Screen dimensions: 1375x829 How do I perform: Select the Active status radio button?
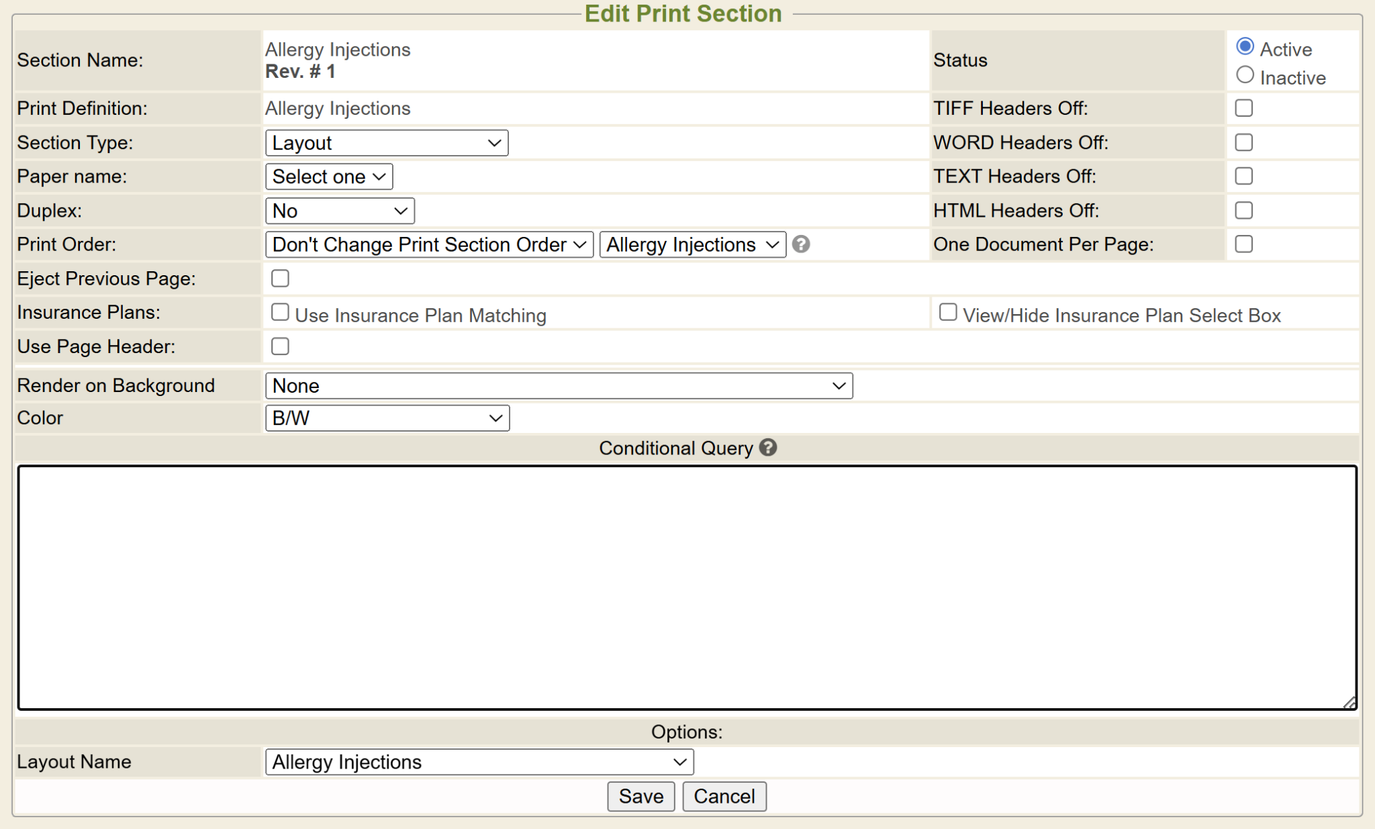(1245, 47)
